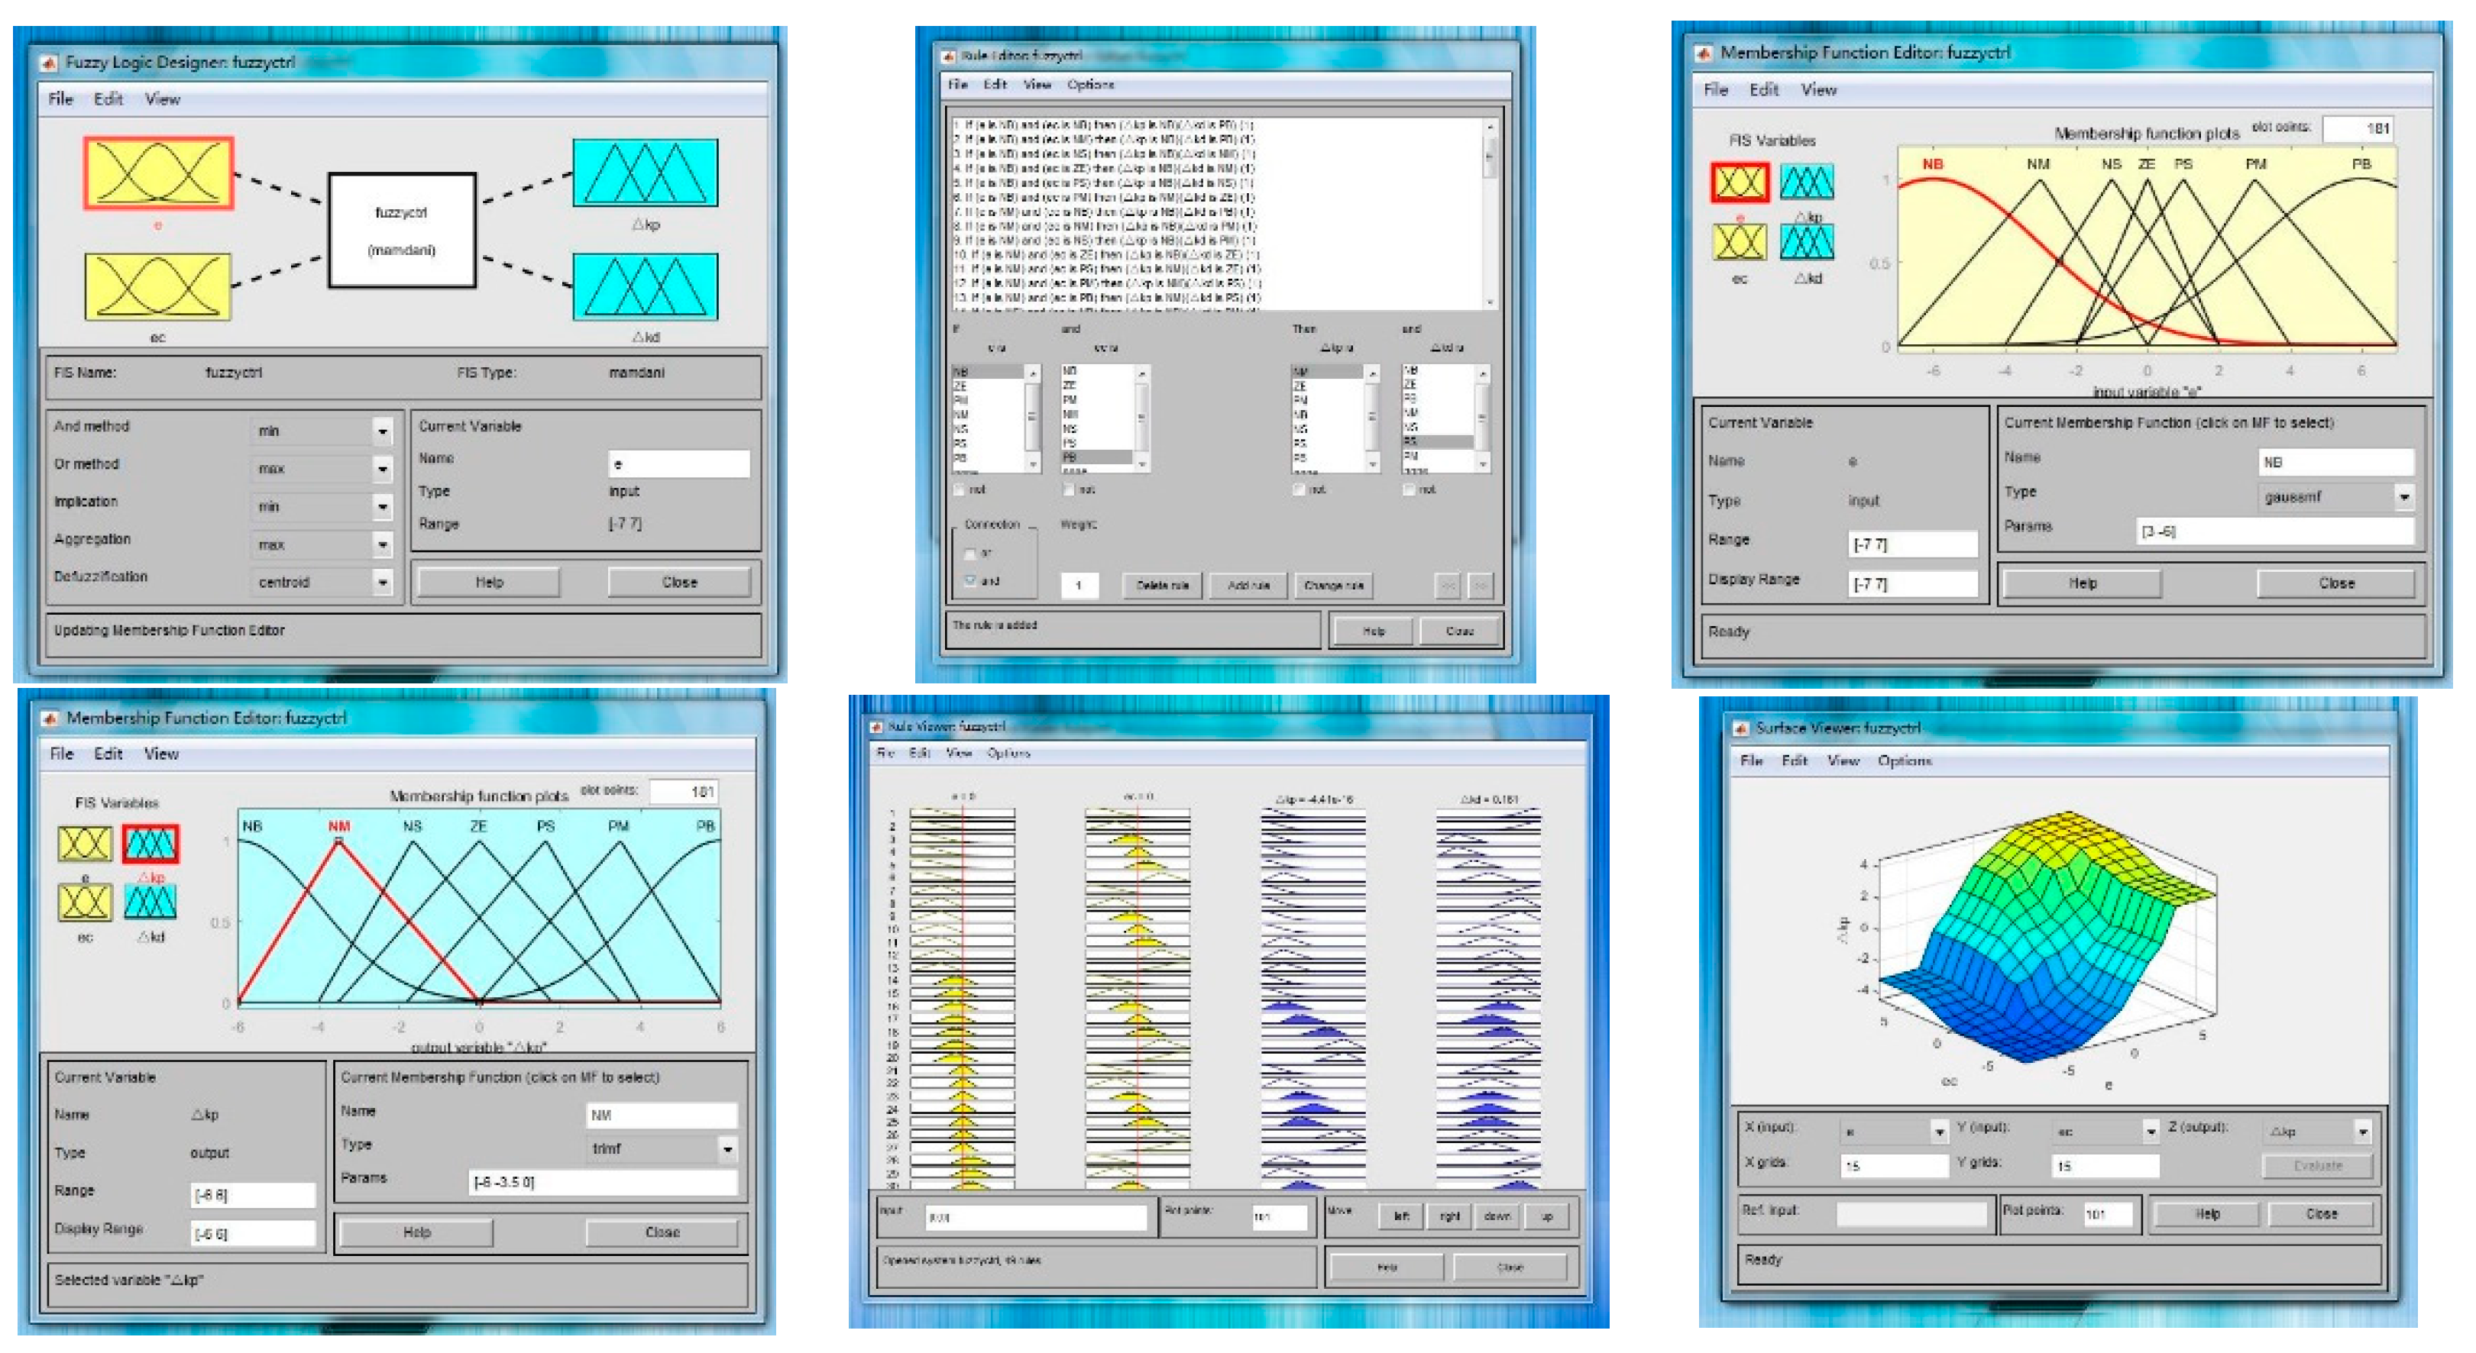Viewport: 2476px width, 1353px height.
Task: Select the 'or' connection option in Rule Editor
Action: click(x=971, y=554)
